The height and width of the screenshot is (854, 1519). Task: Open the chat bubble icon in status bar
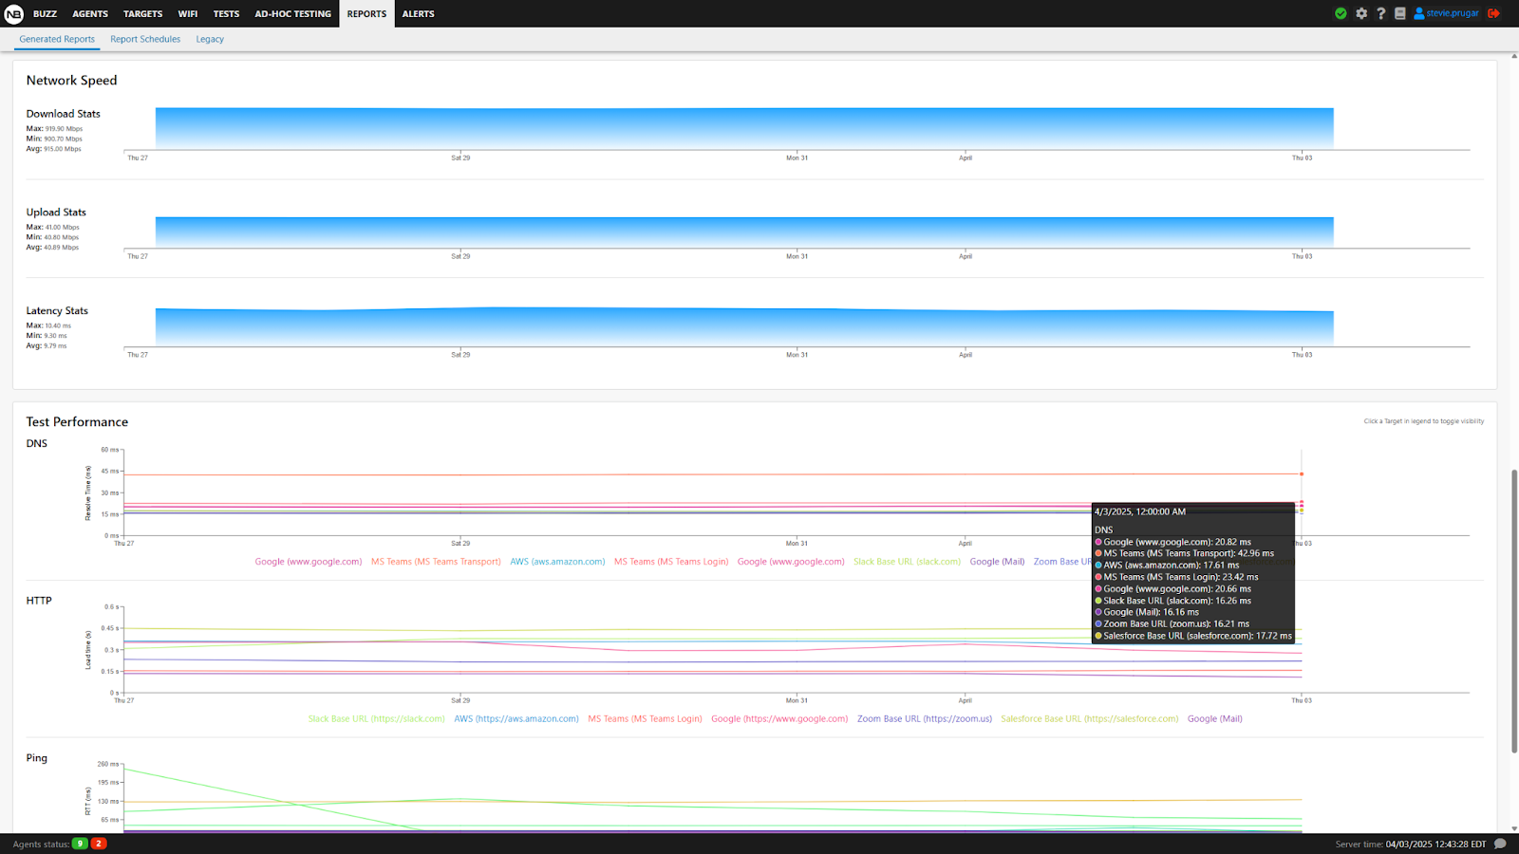click(1500, 844)
